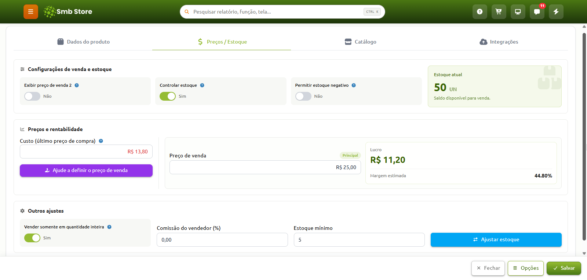Viewport: 587px width, 280px height.
Task: Click the search magnifier icon
Action: [187, 12]
